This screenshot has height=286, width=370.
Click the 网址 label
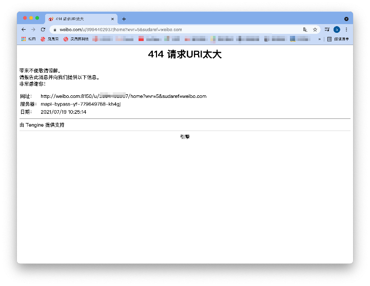26,96
